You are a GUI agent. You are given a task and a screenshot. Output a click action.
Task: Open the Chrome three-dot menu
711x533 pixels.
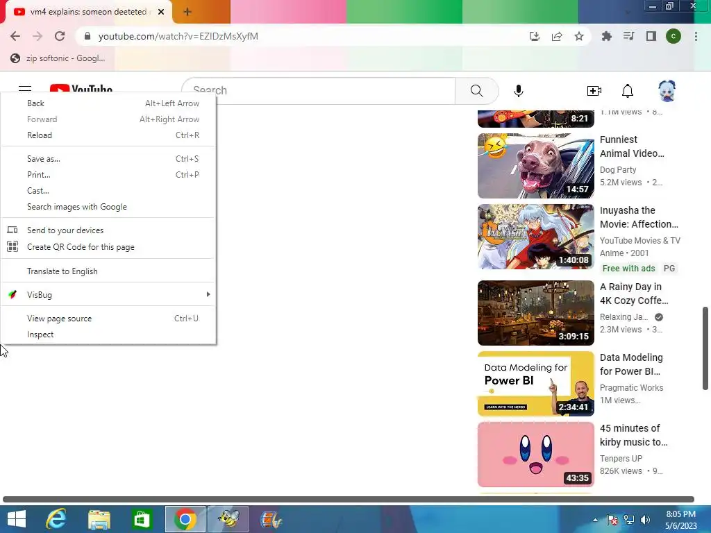696,36
